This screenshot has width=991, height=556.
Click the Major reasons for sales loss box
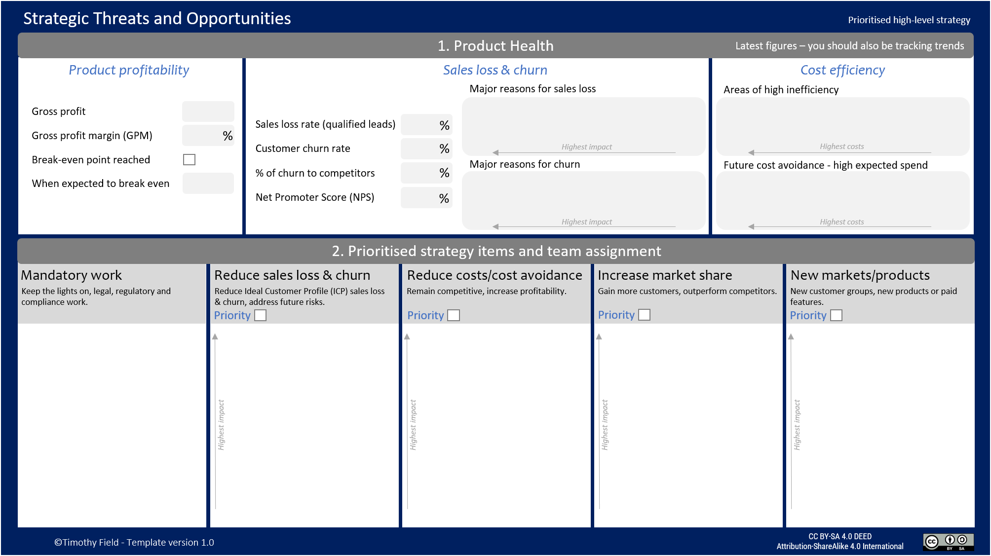click(x=584, y=126)
